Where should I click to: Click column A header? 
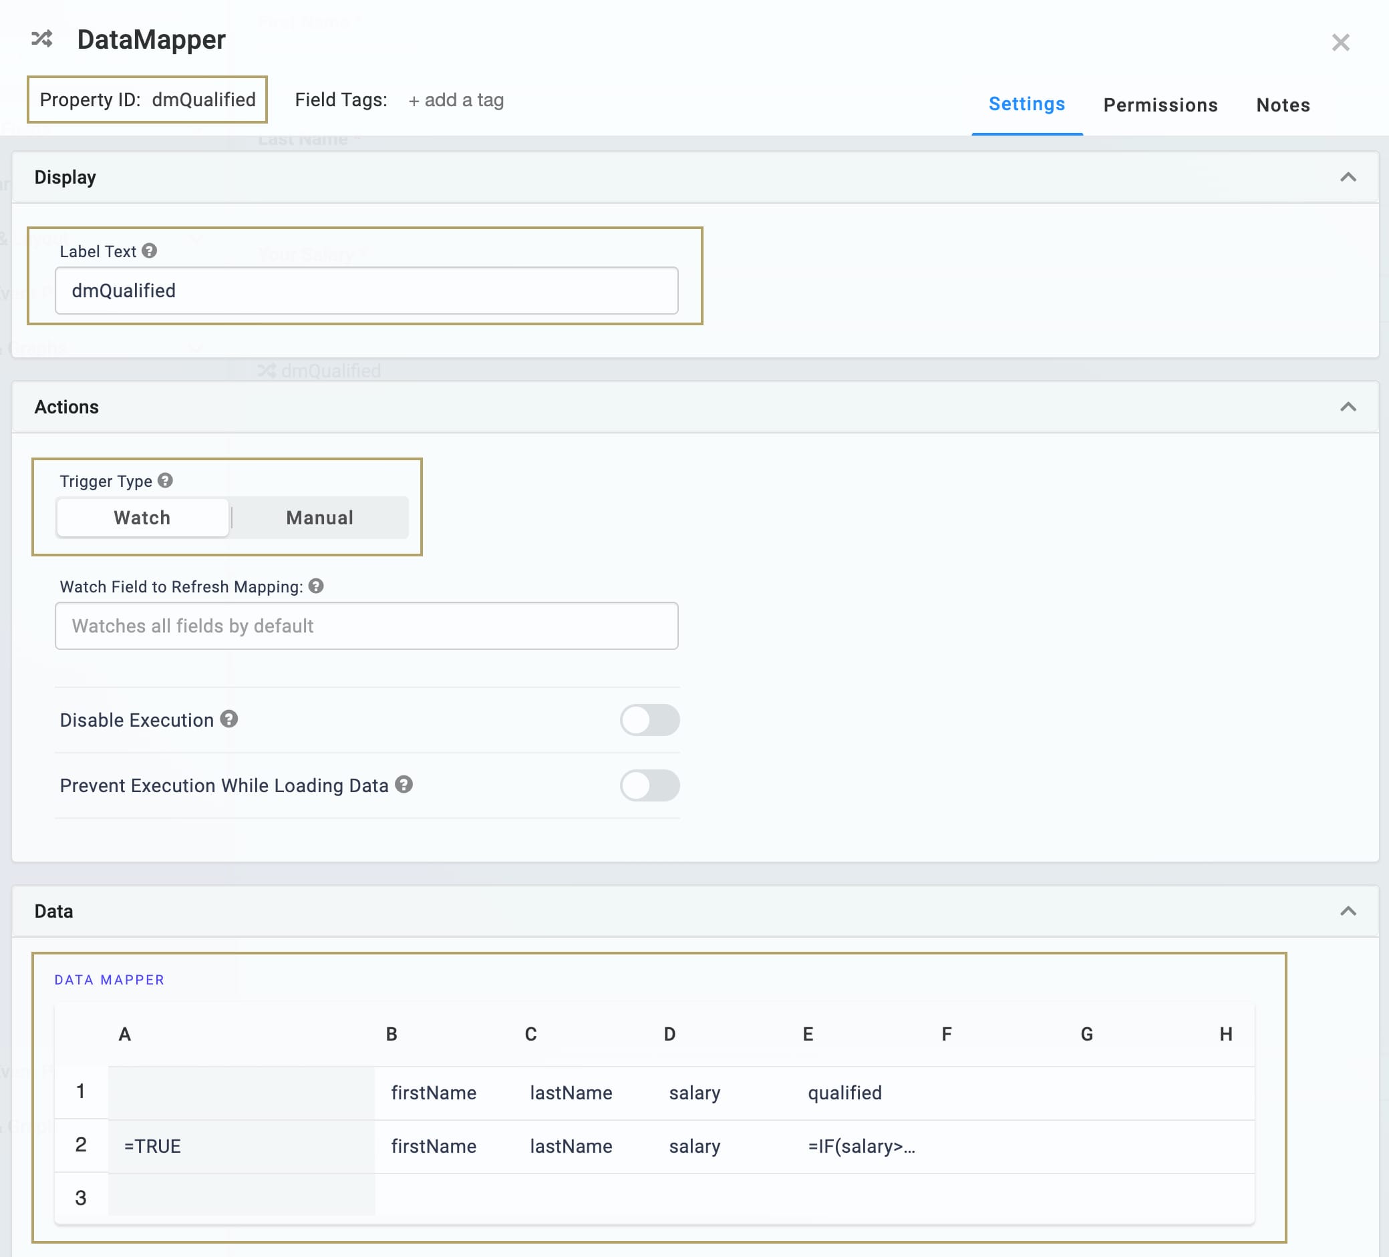(x=125, y=1034)
